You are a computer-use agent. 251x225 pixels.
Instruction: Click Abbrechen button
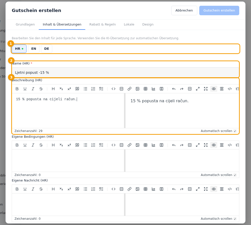(x=184, y=10)
